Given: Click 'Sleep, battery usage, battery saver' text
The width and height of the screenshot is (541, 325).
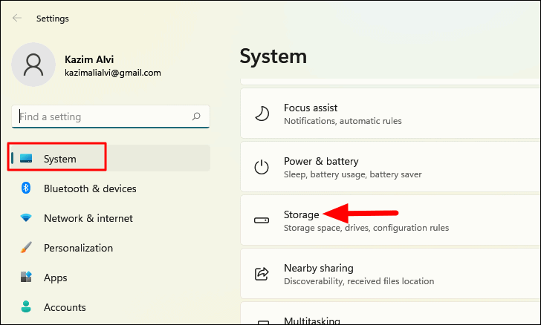Looking at the screenshot, I should pyautogui.click(x=352, y=174).
